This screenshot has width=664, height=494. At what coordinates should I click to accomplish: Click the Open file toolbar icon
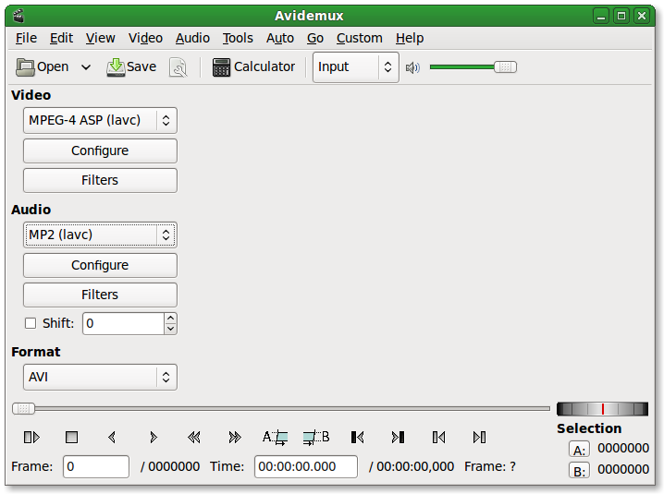(42, 67)
